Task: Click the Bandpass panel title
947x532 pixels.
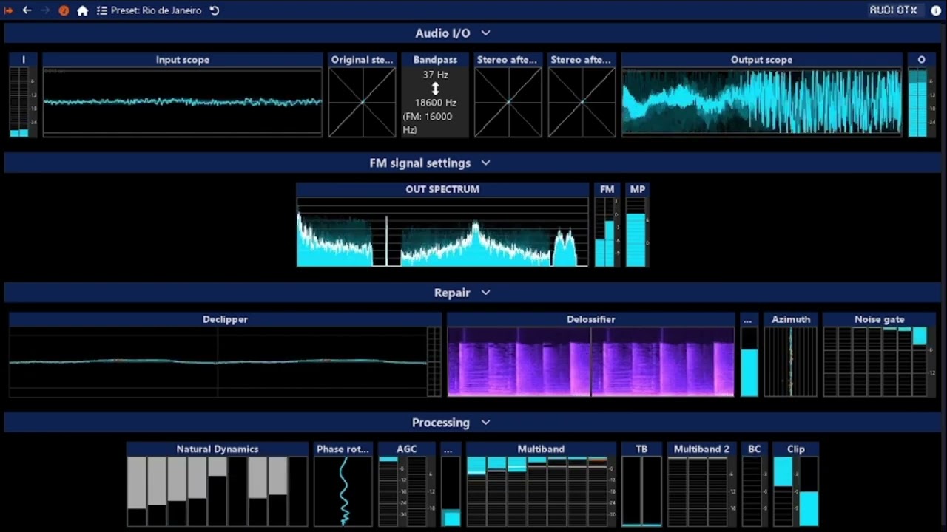Action: [435, 60]
